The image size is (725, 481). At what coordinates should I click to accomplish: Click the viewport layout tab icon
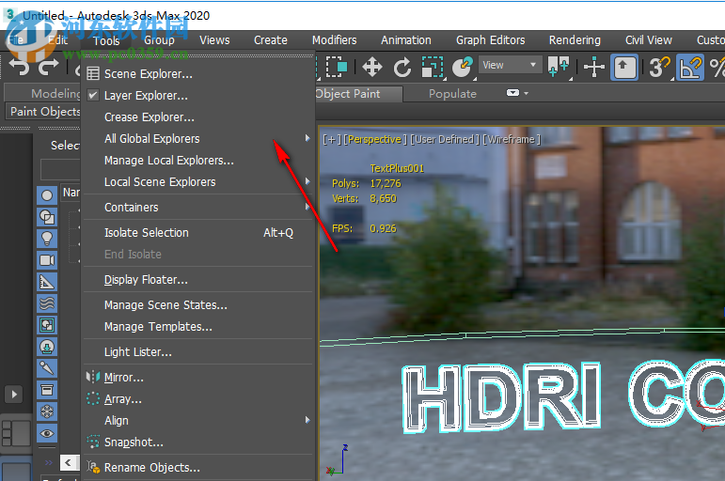(x=16, y=433)
